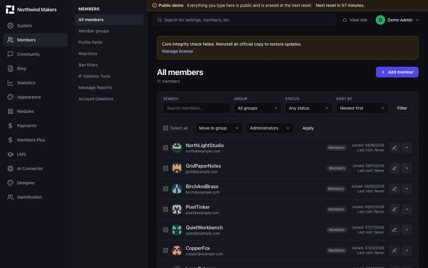This screenshot has width=428, height=268.
Task: Open Members Plus dollar icon
Action: (x=10, y=140)
